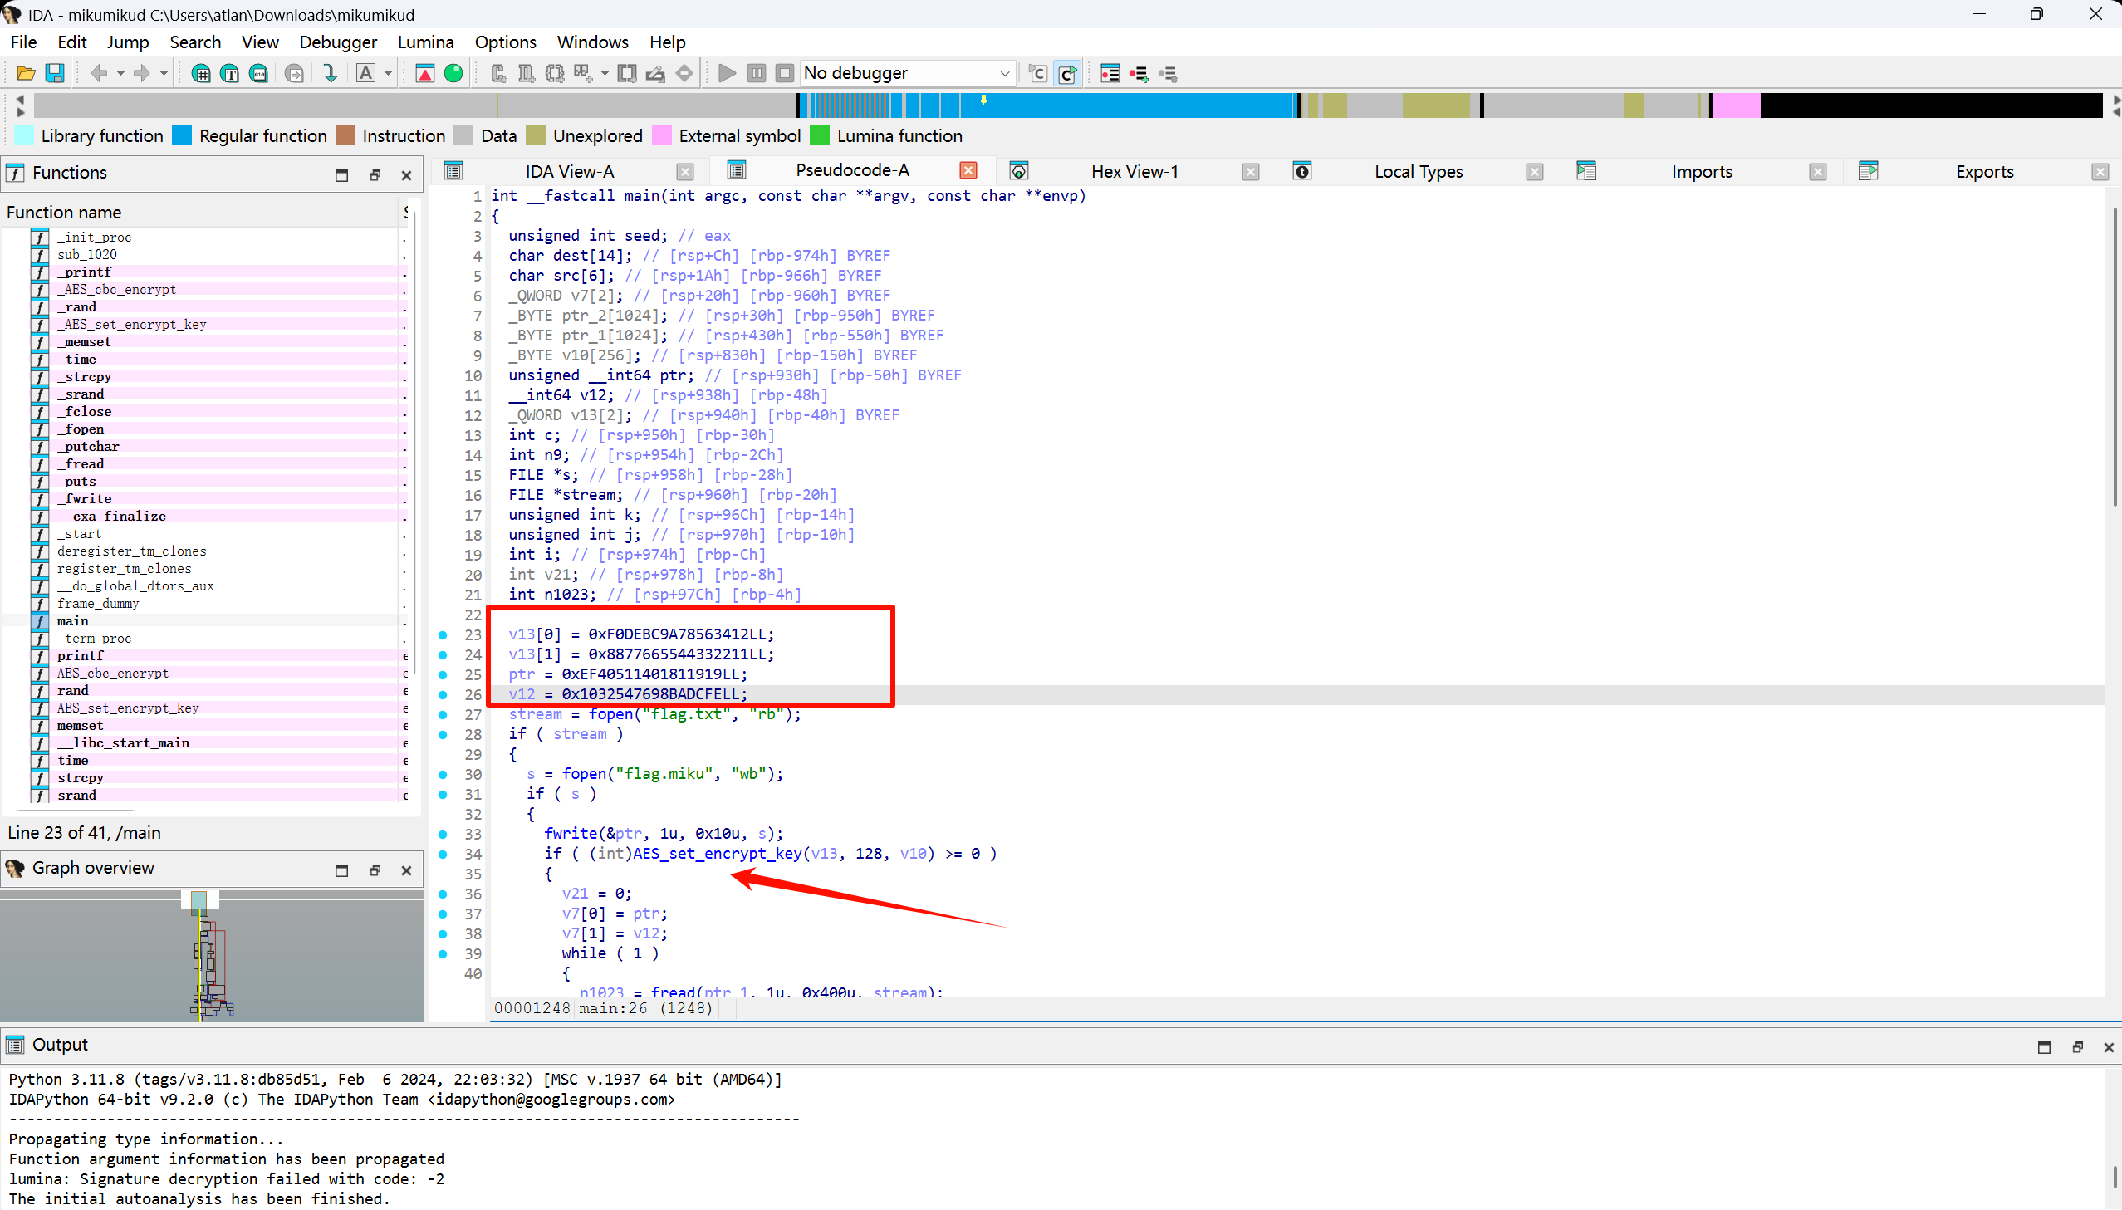This screenshot has width=2122, height=1210.
Task: Click the red triangle toolbar icon
Action: [x=424, y=73]
